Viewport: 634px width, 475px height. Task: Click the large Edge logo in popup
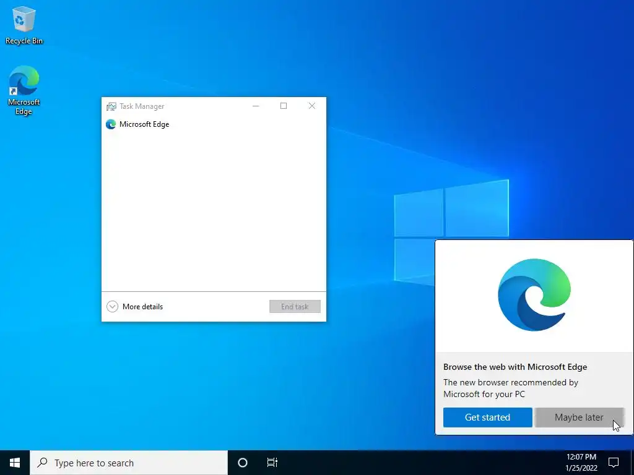pyautogui.click(x=534, y=294)
